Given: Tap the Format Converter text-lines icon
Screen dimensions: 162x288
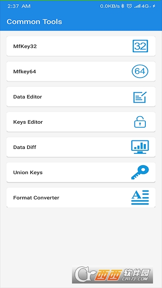Looking at the screenshot, I should (x=140, y=198).
